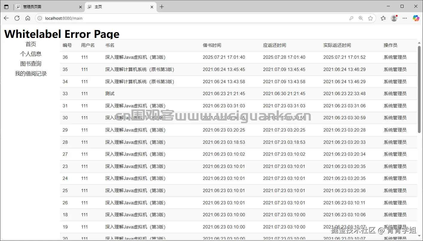
Task: Select record number 35
Action: click(x=65, y=69)
